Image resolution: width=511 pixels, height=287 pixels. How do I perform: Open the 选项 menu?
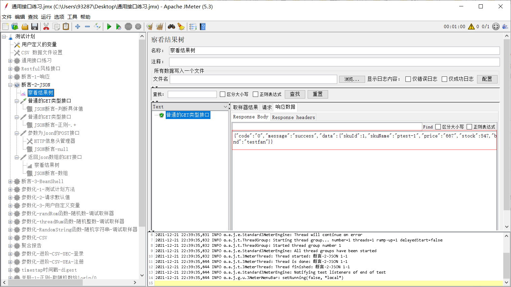point(59,17)
